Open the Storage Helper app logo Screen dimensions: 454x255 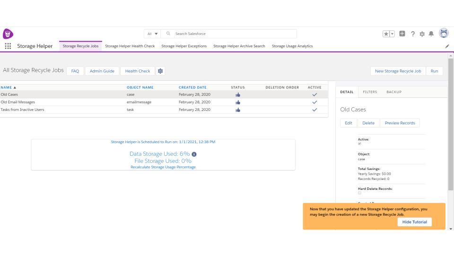8,34
